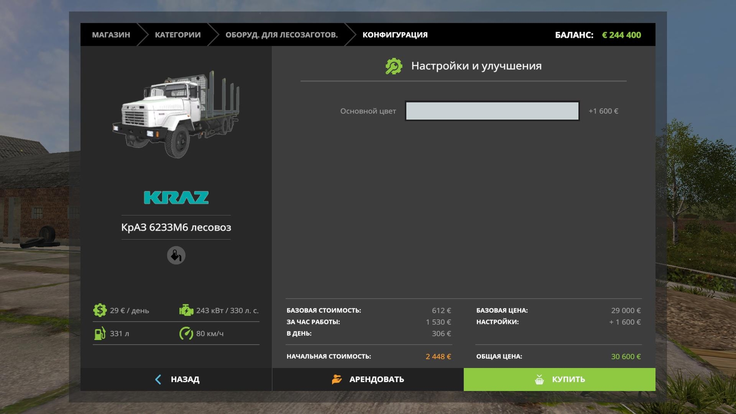Screen dimensions: 736x414
Task: Go to the МАГАЗИН breadcrumb
Action: coord(111,35)
